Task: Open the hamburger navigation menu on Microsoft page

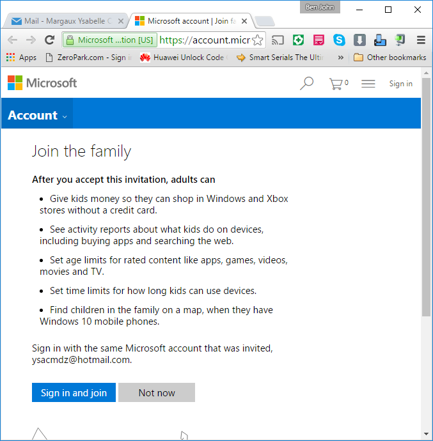Action: tap(368, 83)
